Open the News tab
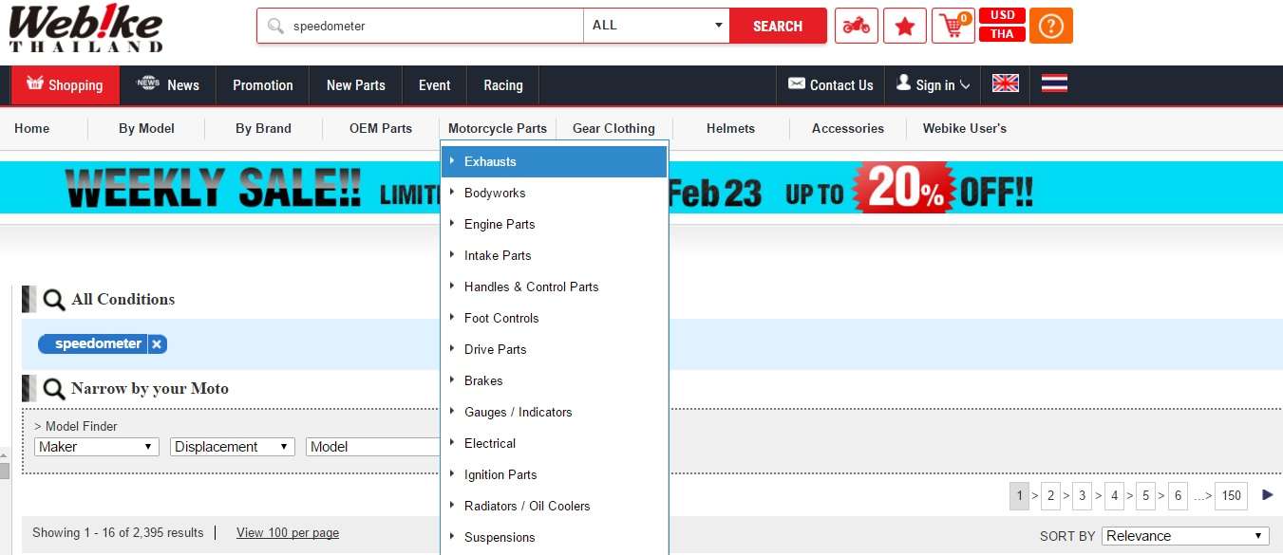 168,84
